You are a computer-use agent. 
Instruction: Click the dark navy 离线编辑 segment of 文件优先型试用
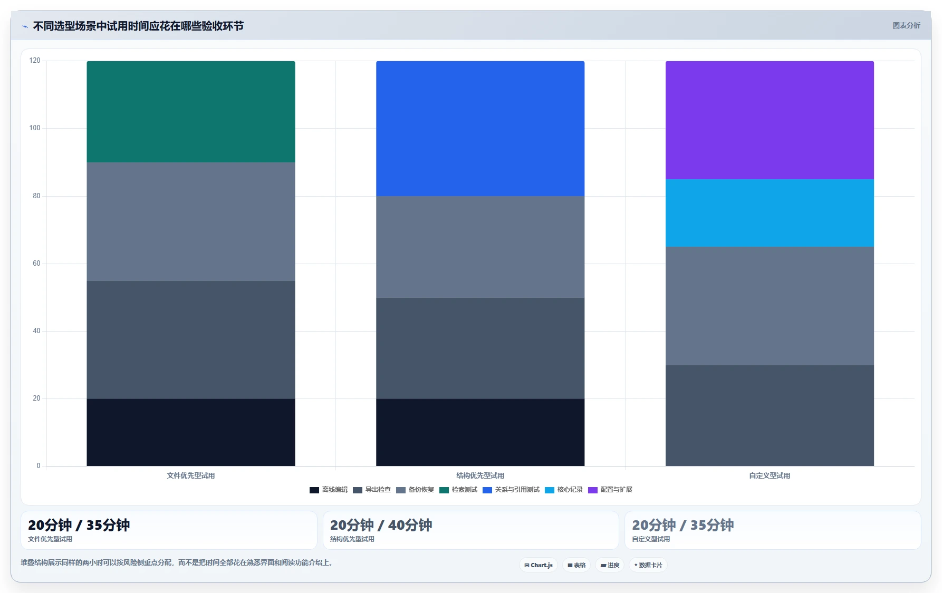(x=191, y=432)
